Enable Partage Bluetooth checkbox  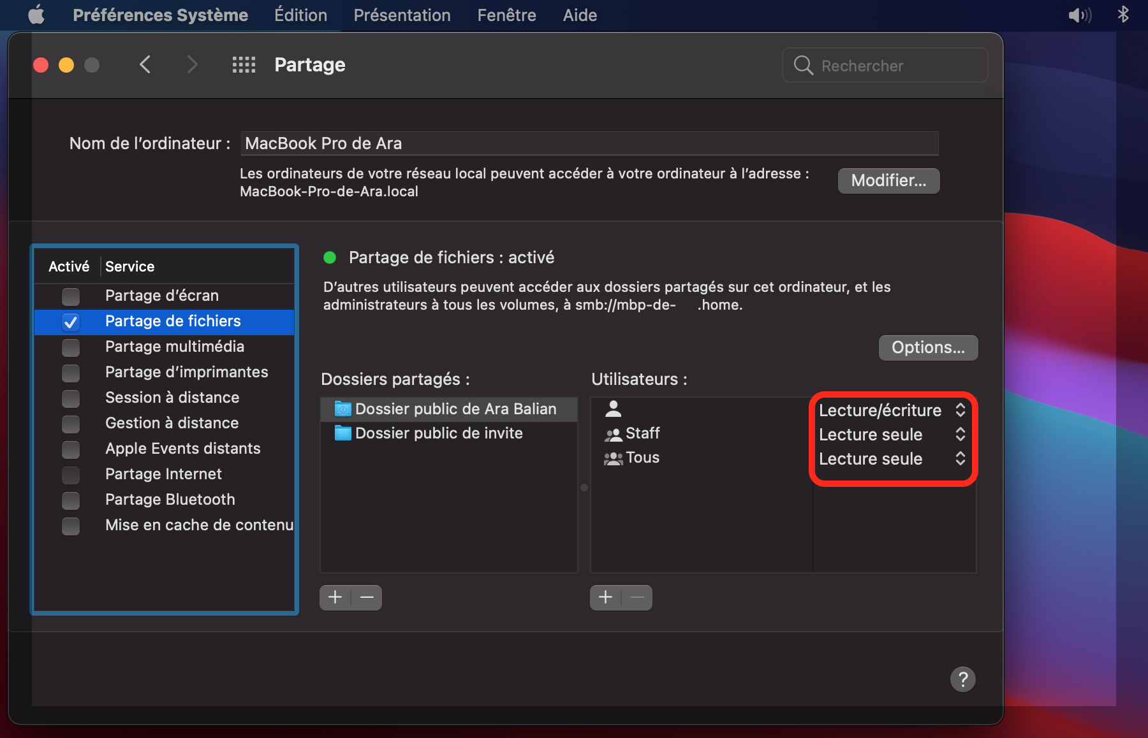[x=71, y=500]
